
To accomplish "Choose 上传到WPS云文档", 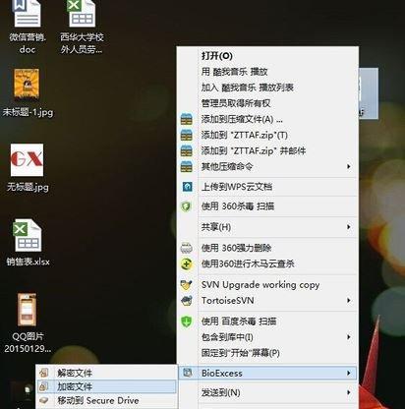I will [x=237, y=187].
